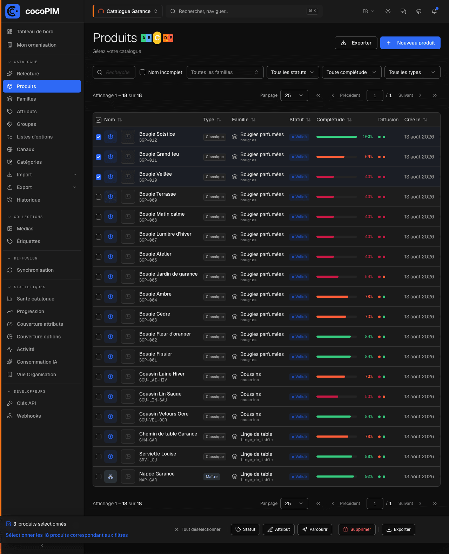This screenshot has height=554, width=449.
Task: Sort by the Type column arrows
Action: (x=219, y=120)
